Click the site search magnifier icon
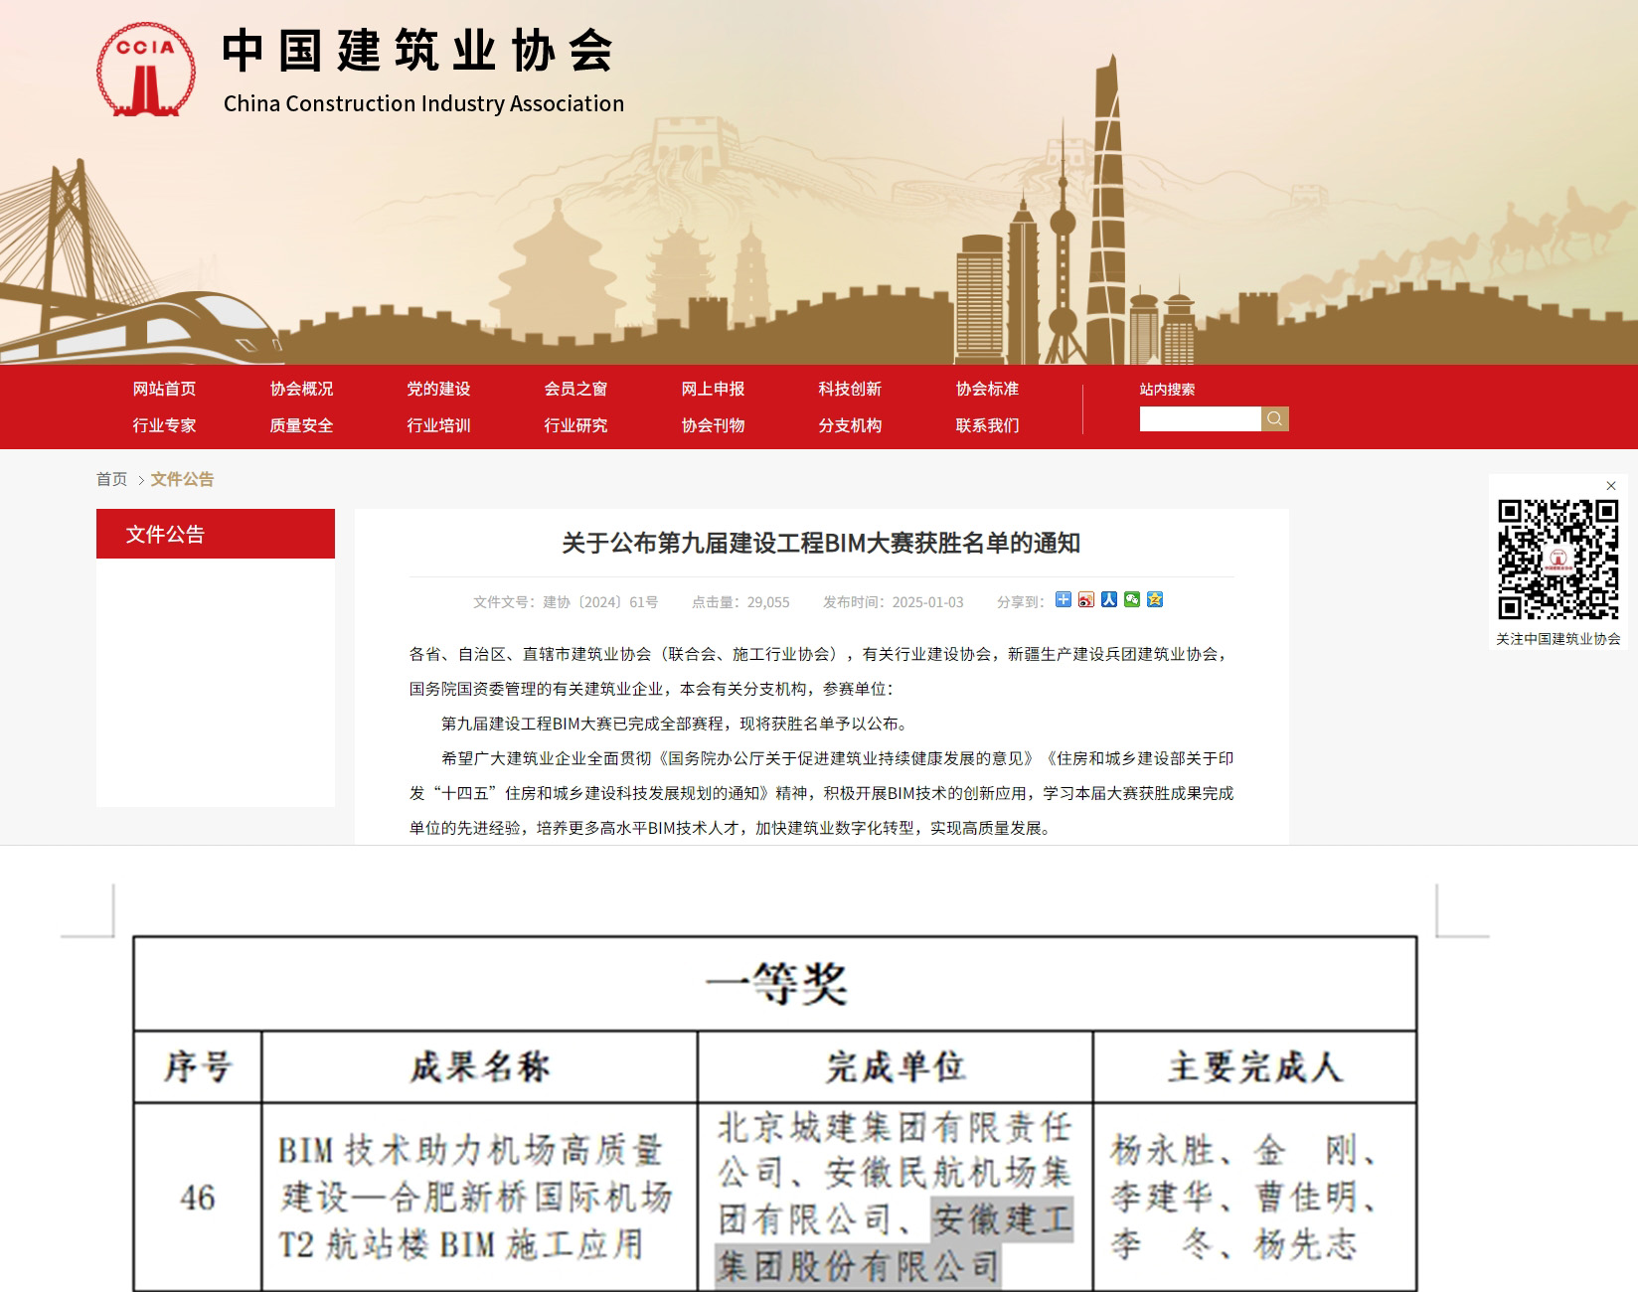 1275,418
